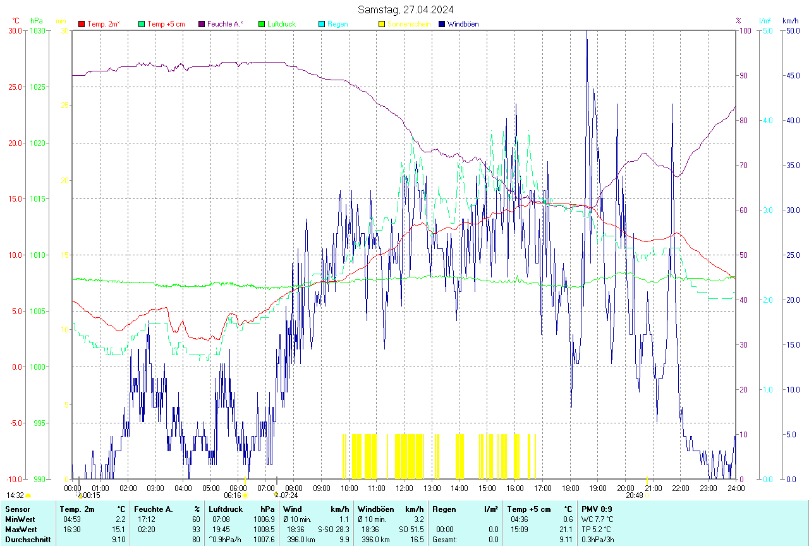Click the 1030 hPa top axis value
Screen dimensions: 809x546
[37, 30]
